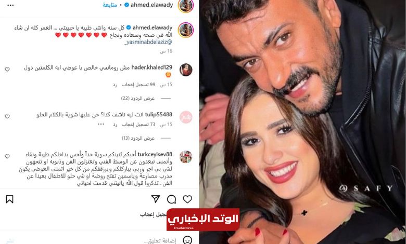Open the @yasminabdelaziz_ mention link

[x=148, y=42]
